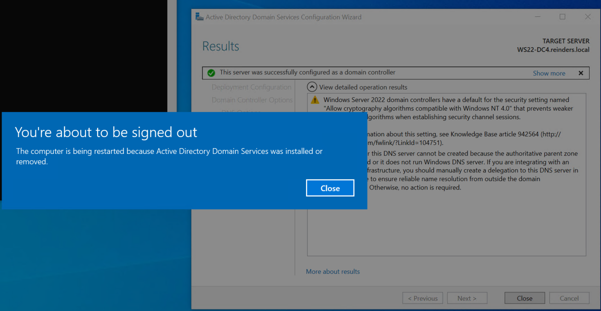Click the Show more link
The width and height of the screenshot is (601, 311).
pyautogui.click(x=549, y=73)
